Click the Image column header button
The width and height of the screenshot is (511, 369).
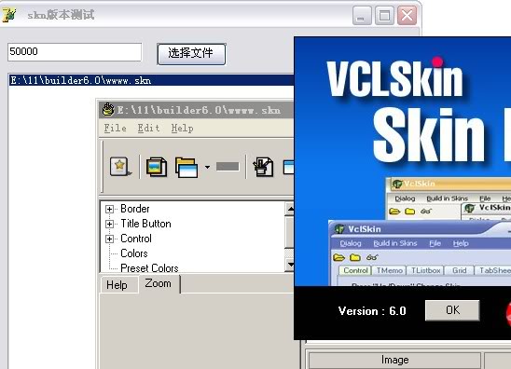tap(394, 361)
